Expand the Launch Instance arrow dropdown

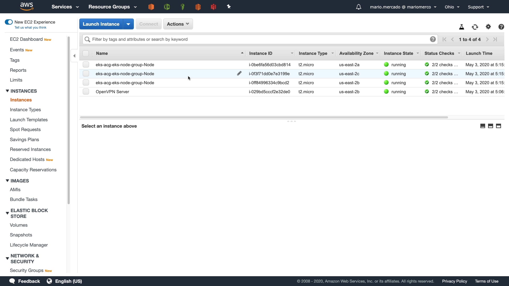(x=128, y=24)
